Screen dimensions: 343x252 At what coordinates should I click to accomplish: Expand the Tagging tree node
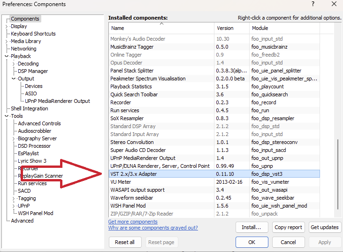(14, 199)
